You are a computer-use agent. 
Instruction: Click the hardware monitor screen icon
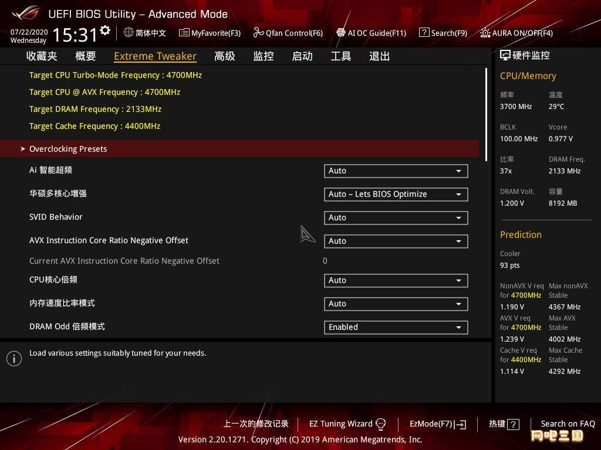[505, 56]
